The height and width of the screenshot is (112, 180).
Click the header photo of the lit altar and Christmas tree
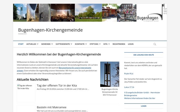click(63, 13)
